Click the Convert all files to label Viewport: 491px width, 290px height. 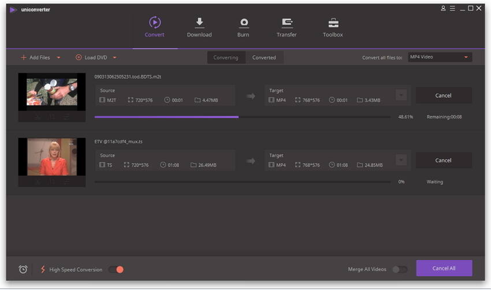click(382, 58)
